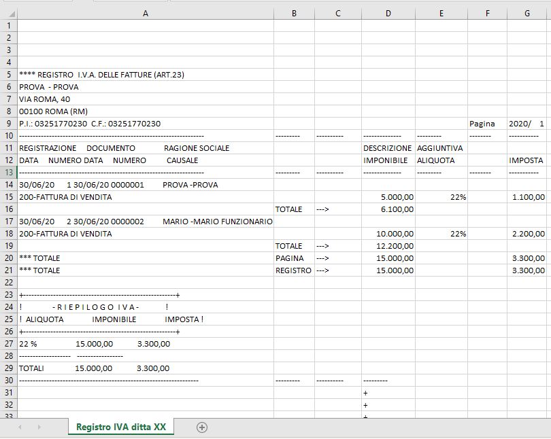The image size is (551, 439).
Task: Select the P.I.: 03251770230 cell
Action: pos(146,124)
